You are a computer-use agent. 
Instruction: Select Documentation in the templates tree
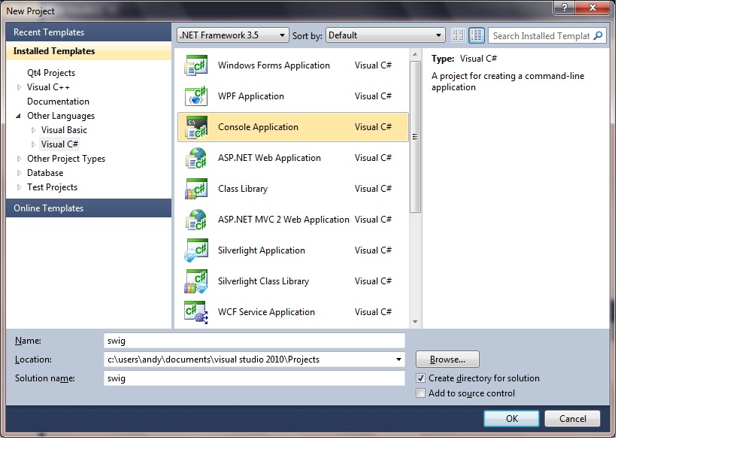tap(58, 102)
